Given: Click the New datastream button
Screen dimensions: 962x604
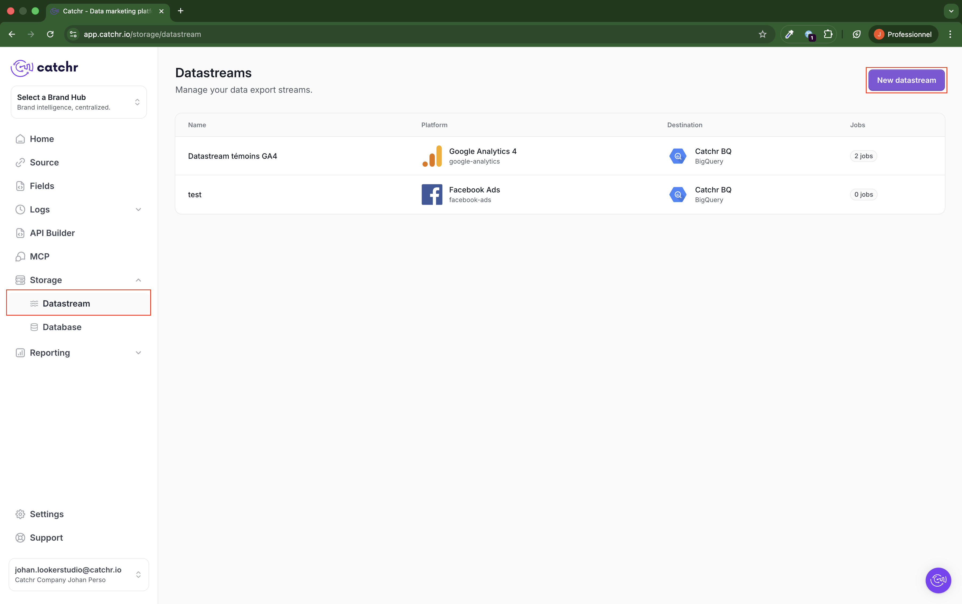Looking at the screenshot, I should pyautogui.click(x=906, y=80).
